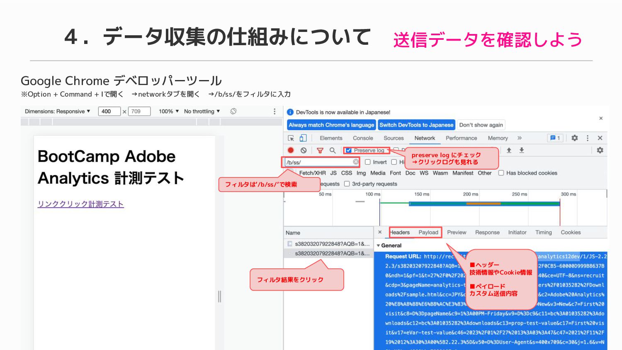Filter by Font request type
The height and width of the screenshot is (350, 622).
coord(396,173)
